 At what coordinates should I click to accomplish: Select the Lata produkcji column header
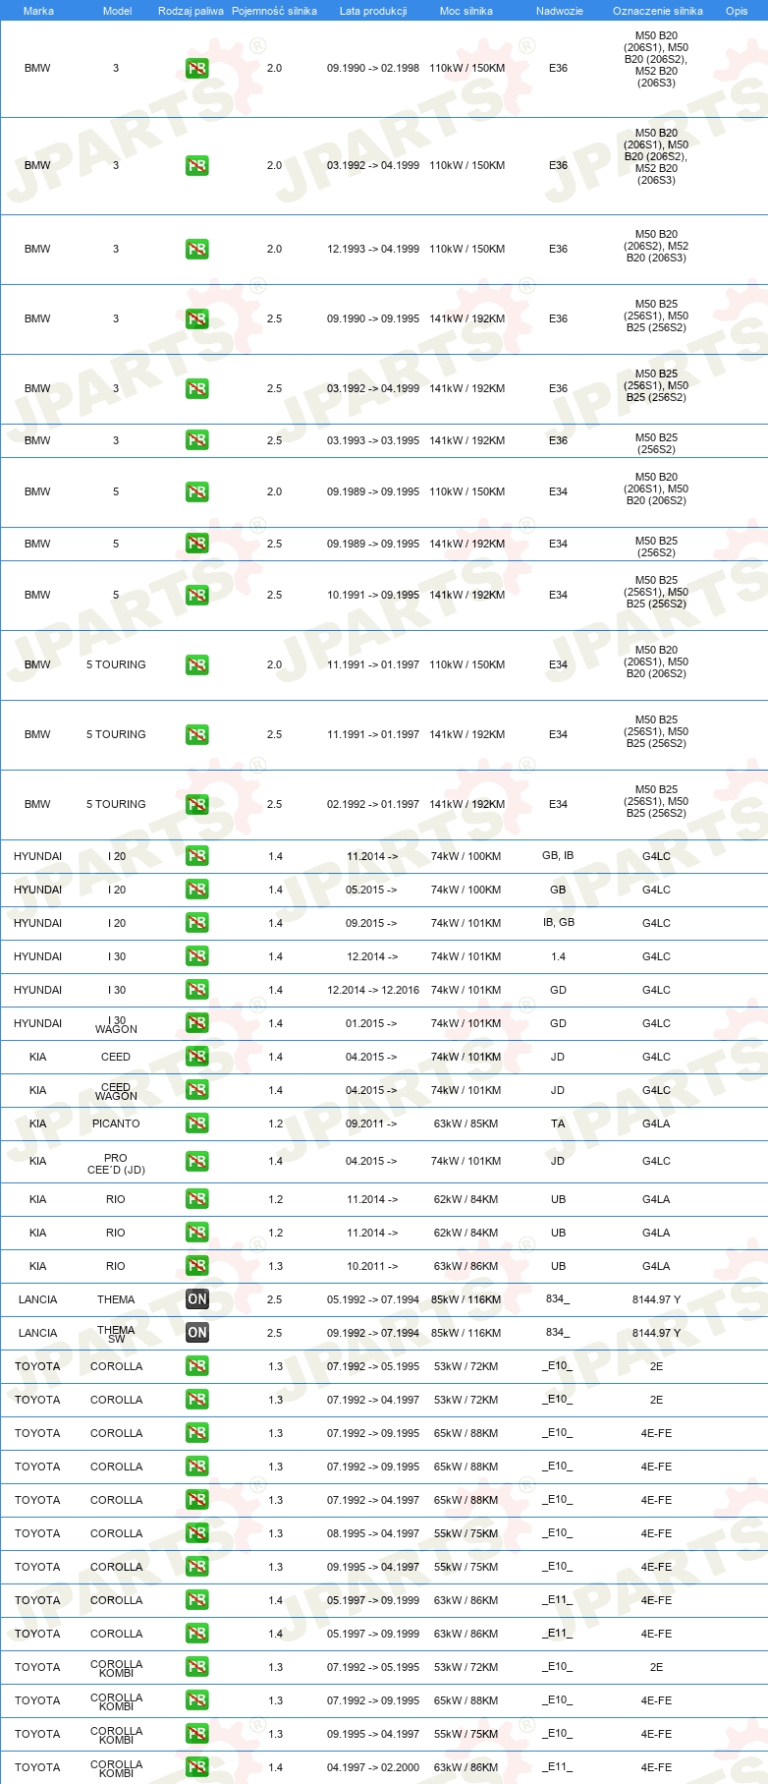click(x=373, y=11)
